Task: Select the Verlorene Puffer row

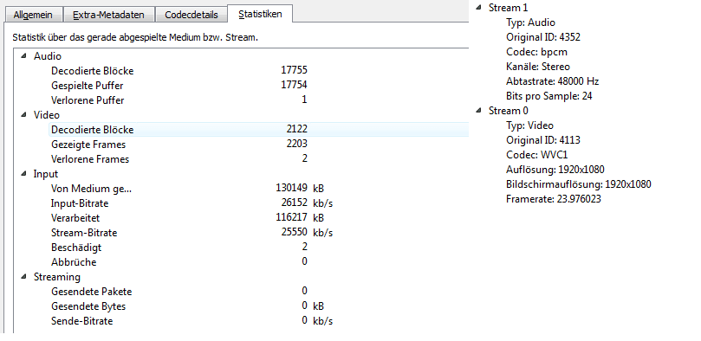Action: [258, 100]
